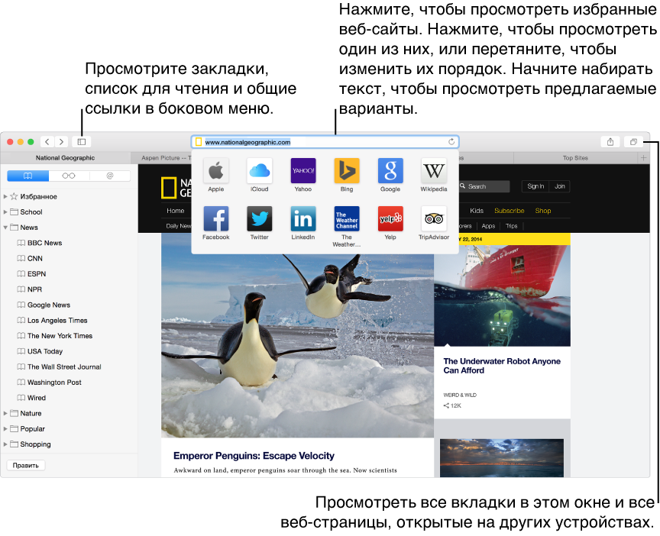This screenshot has width=660, height=536.
Task: Expand the Shopping bookmarks folder
Action: coord(5,444)
